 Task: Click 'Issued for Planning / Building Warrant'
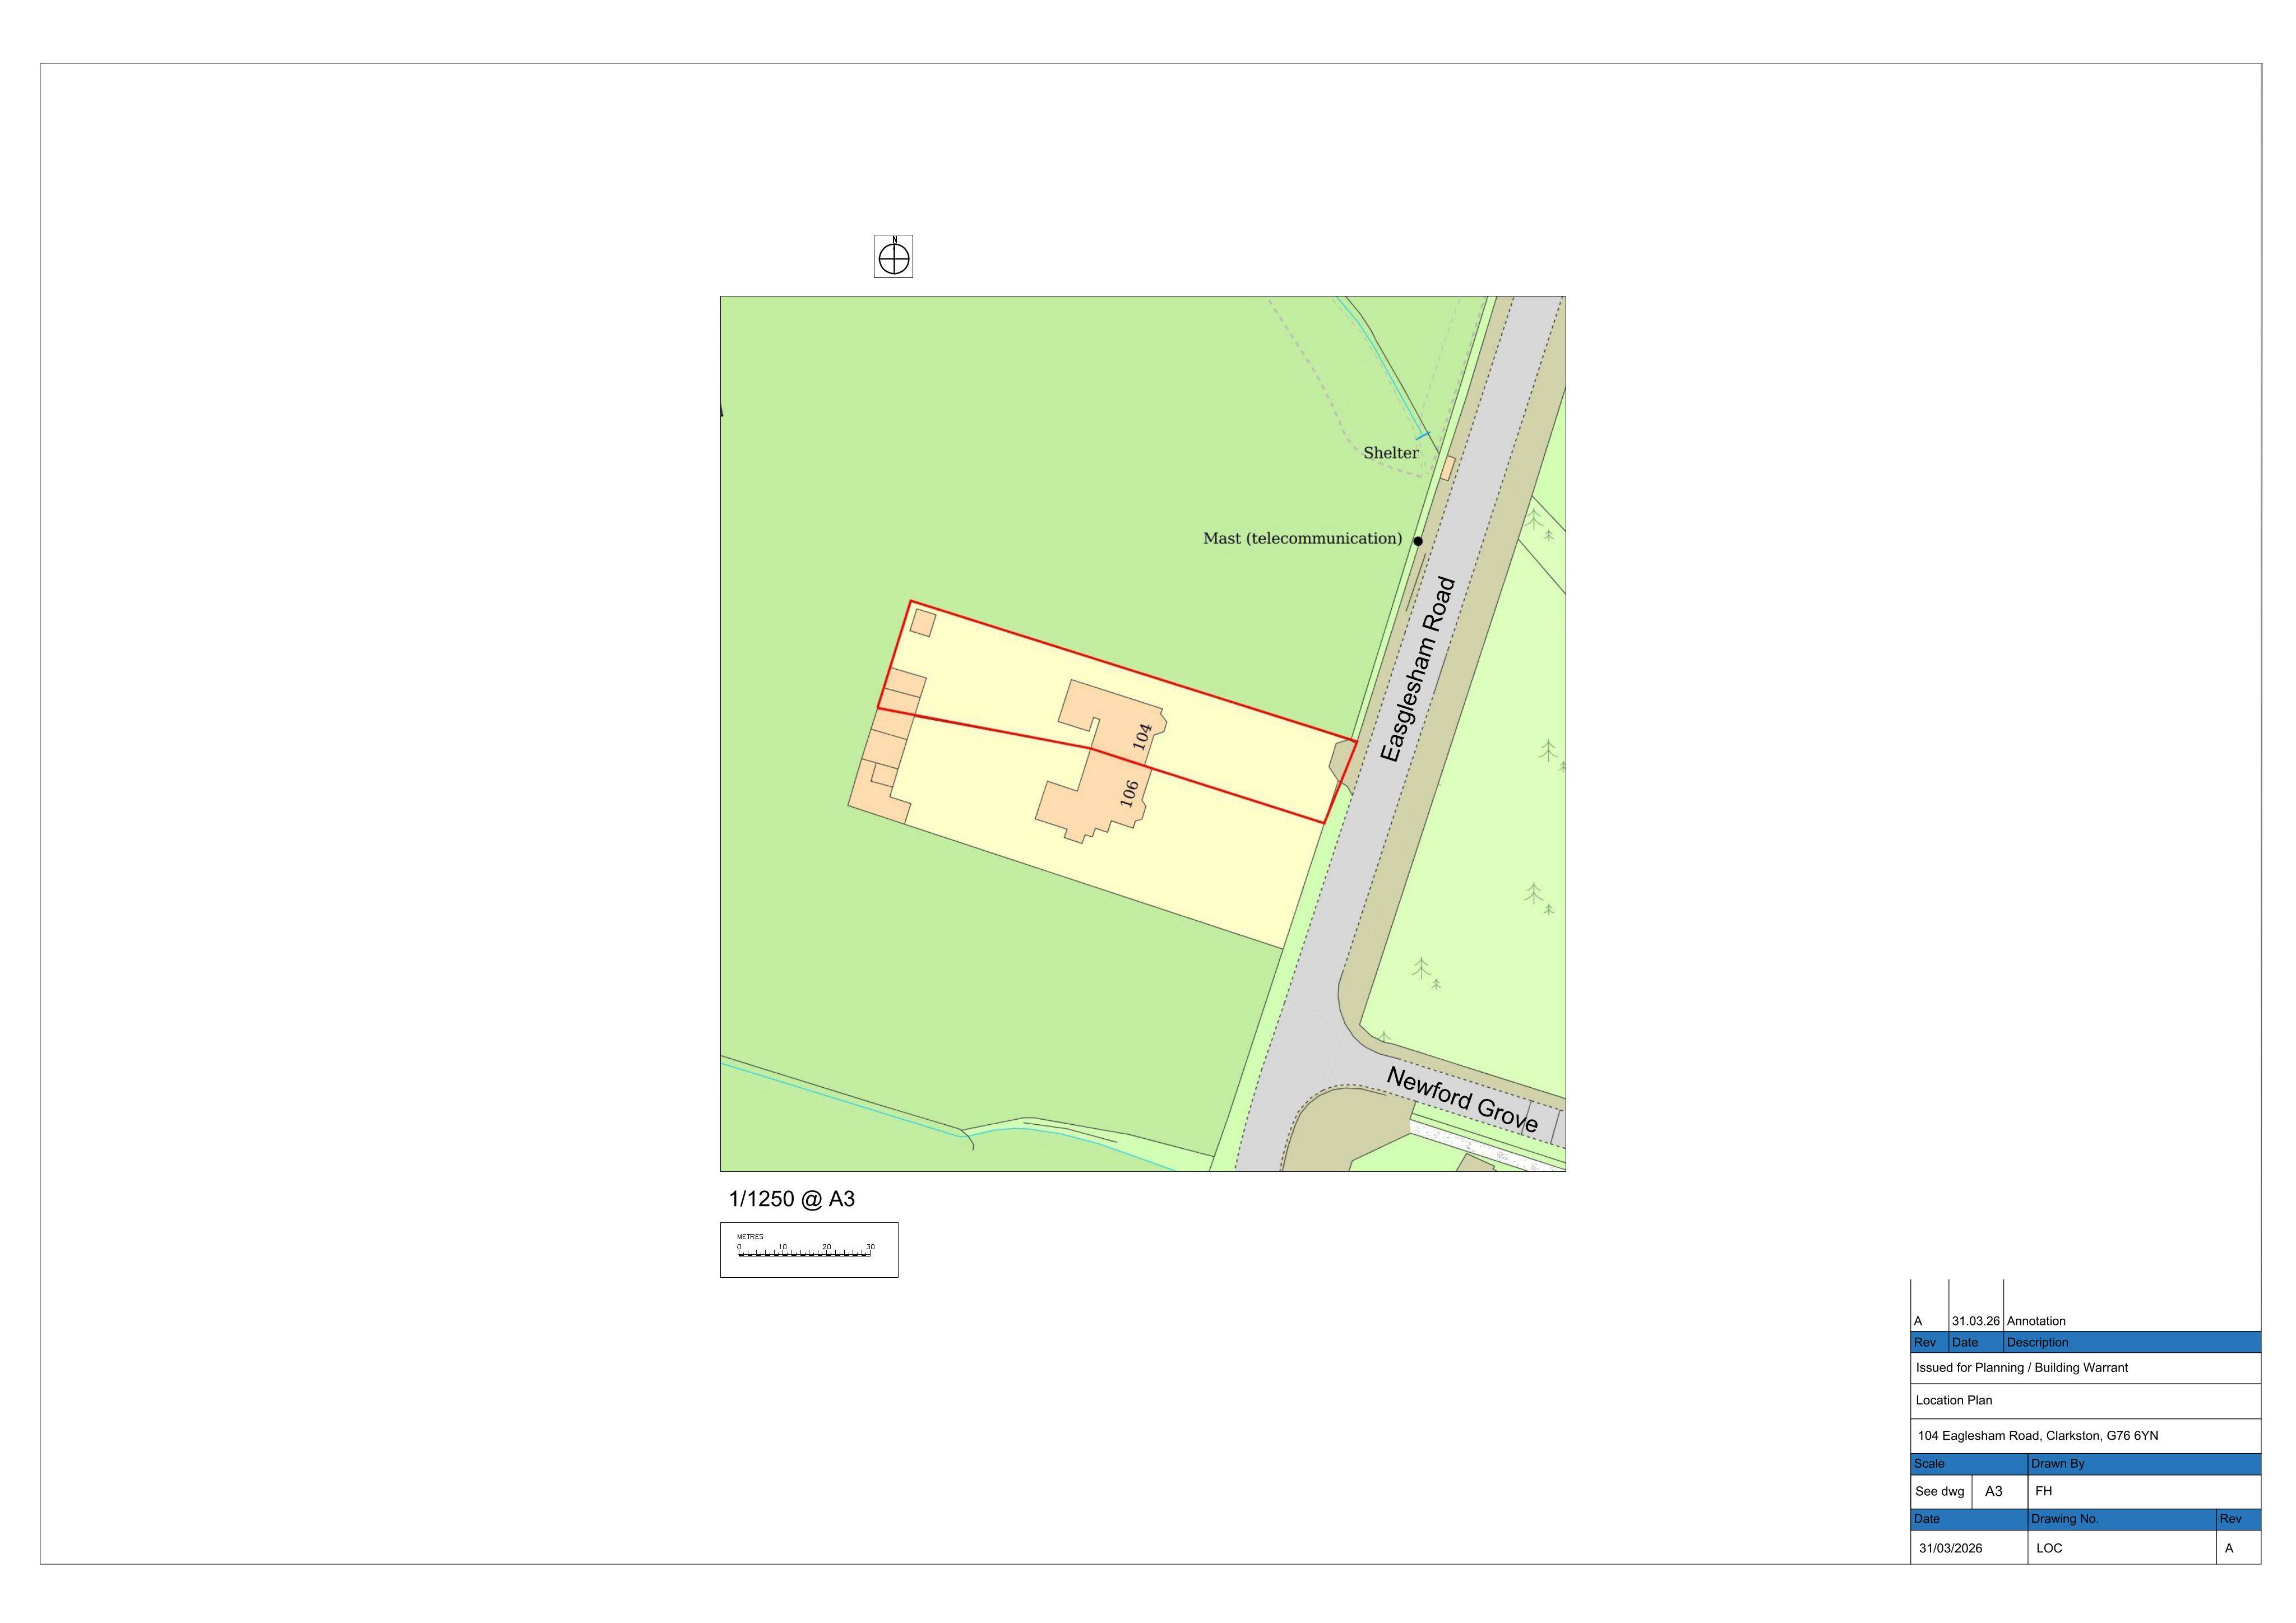pos(2022,1368)
